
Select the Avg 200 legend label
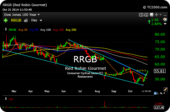click(71, 30)
